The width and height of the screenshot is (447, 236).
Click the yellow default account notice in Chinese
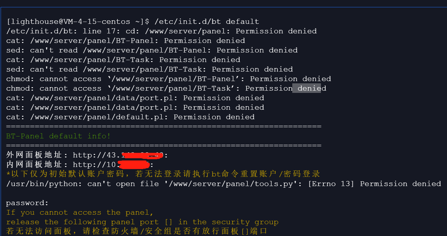click(163, 174)
